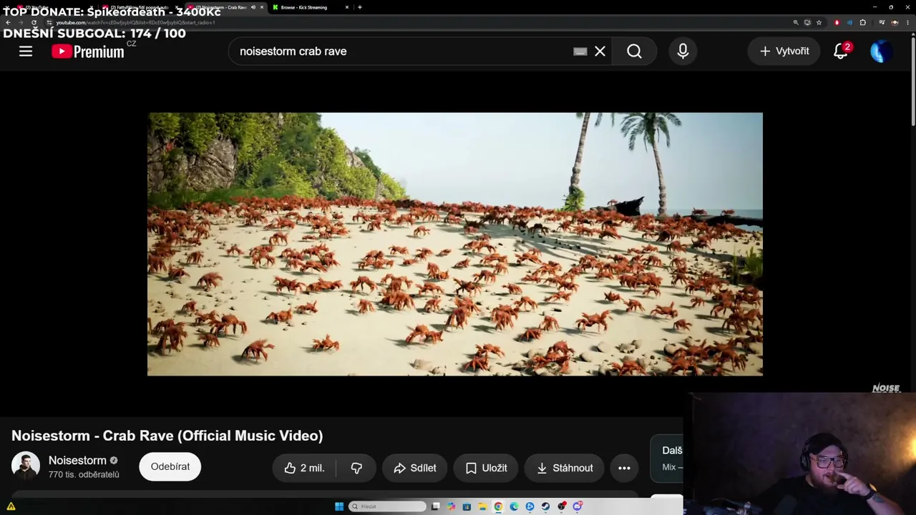This screenshot has height=515, width=916.
Task: Play or pause the Crab Rave video
Action: point(455,244)
